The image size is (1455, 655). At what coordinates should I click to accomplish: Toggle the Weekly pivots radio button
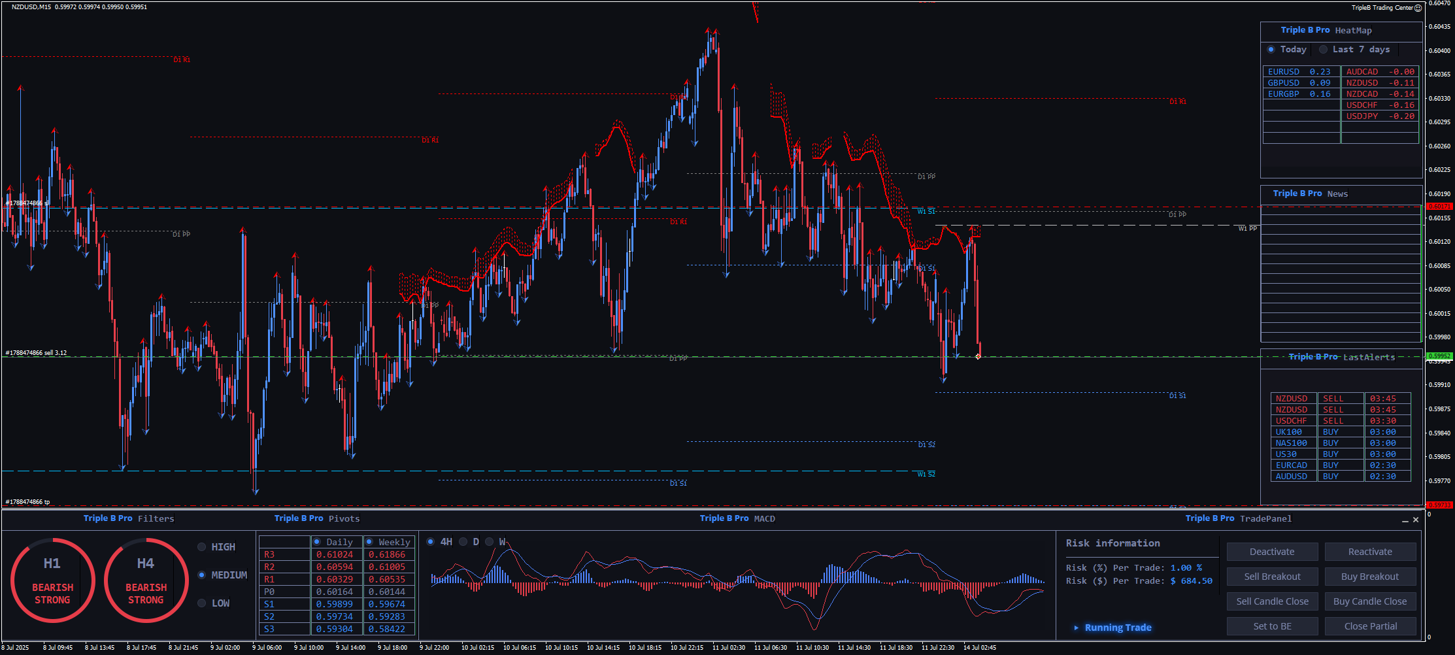pyautogui.click(x=369, y=542)
